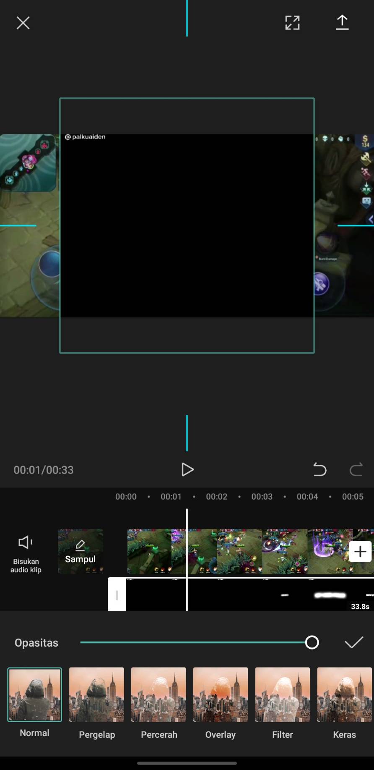Pick the Filter blend mode
This screenshot has width=374, height=770.
click(283, 695)
